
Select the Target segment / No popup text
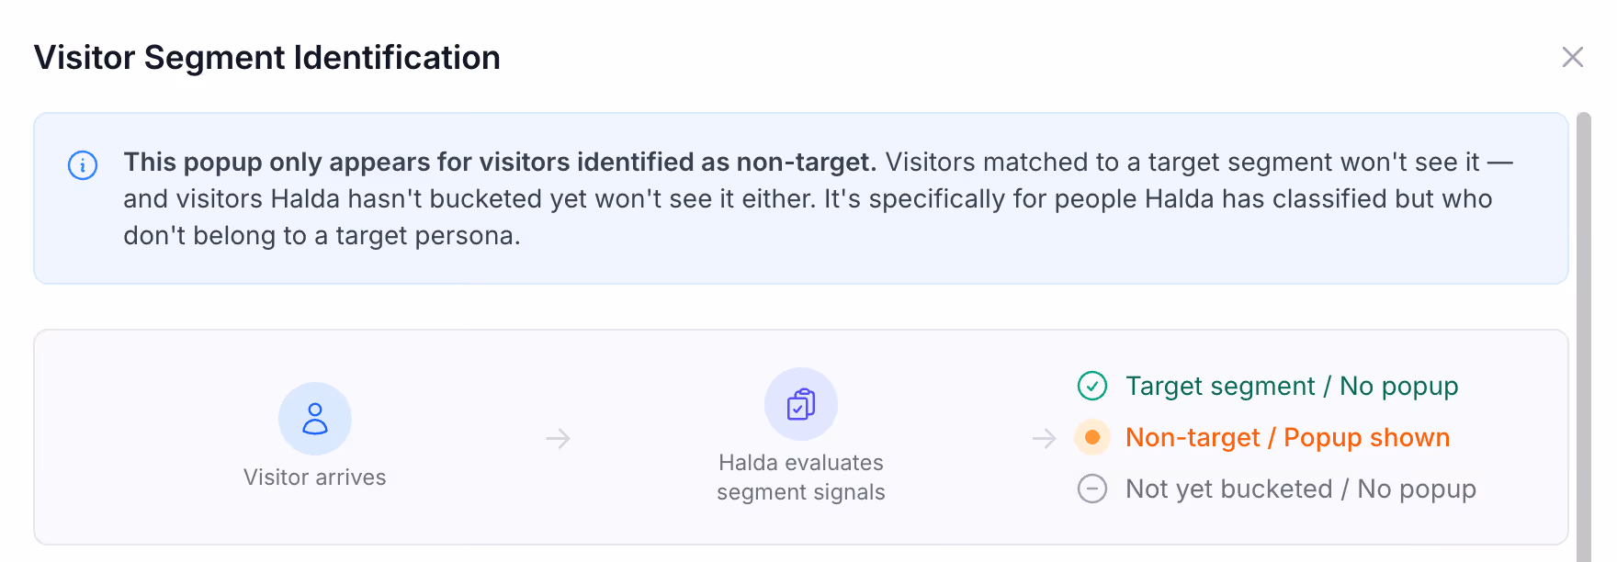1292,386
